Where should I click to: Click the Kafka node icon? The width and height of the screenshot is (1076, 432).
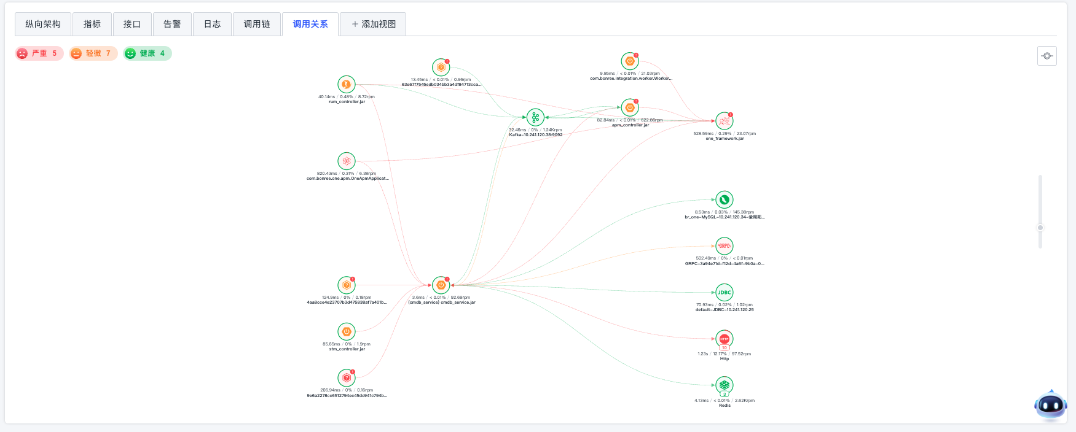tap(535, 118)
